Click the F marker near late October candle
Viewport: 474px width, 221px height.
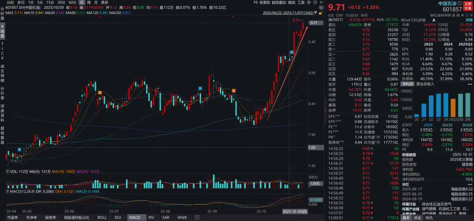292,52
